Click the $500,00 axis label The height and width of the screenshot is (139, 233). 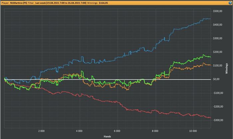(x=218, y=11)
